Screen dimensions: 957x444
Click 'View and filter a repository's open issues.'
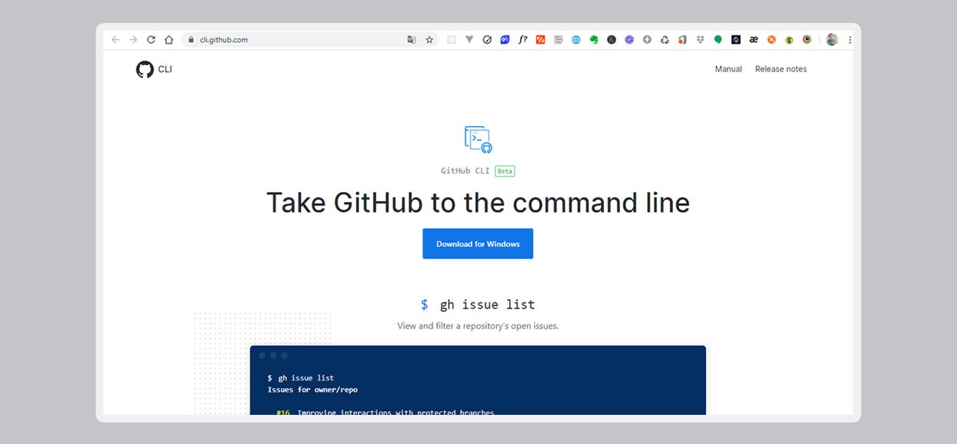pos(478,326)
